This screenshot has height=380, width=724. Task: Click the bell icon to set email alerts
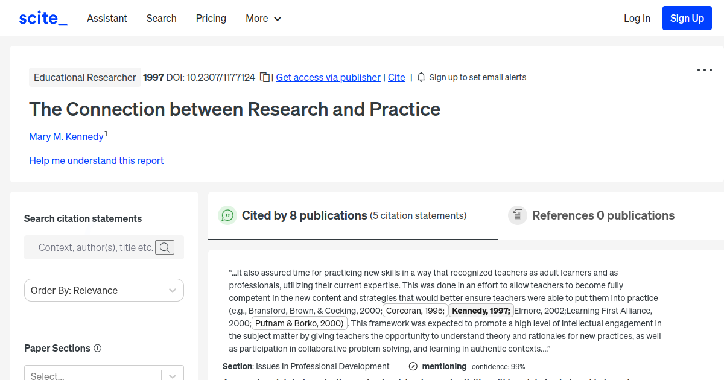pos(421,77)
